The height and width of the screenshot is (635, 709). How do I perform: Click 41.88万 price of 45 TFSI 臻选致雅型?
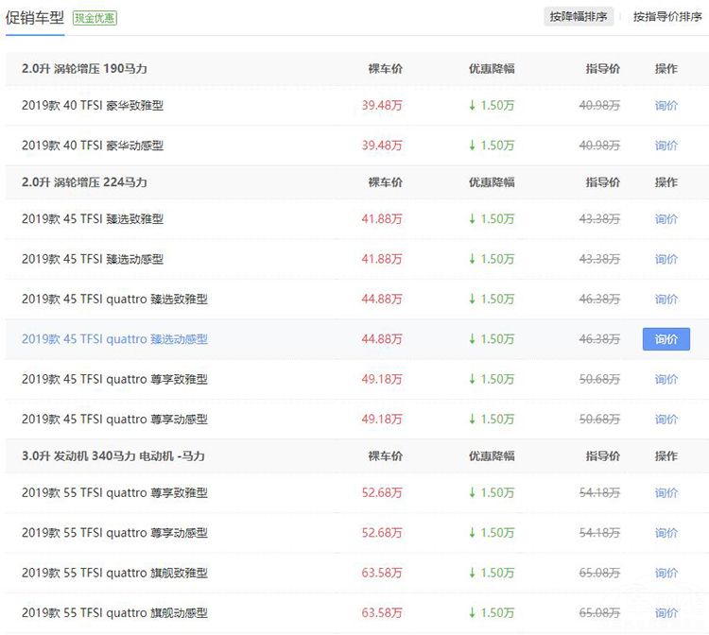click(382, 218)
